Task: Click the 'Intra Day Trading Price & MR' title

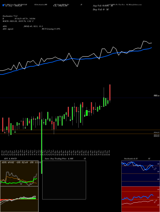Action: [59, 159]
